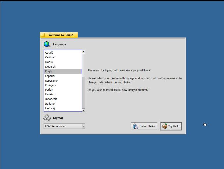
Task: Select Indonesia in the language list
Action: tap(63, 99)
